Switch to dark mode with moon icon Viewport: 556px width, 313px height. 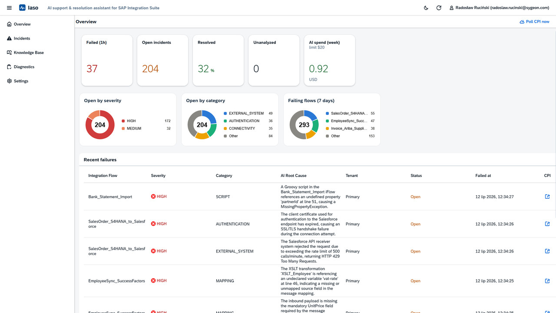coord(426,8)
